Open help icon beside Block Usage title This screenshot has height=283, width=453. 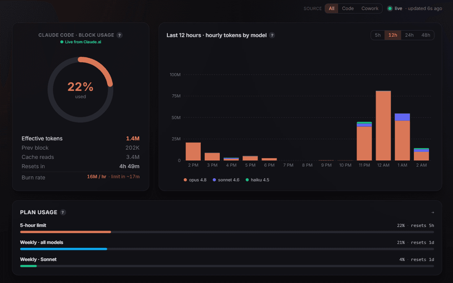tap(120, 35)
